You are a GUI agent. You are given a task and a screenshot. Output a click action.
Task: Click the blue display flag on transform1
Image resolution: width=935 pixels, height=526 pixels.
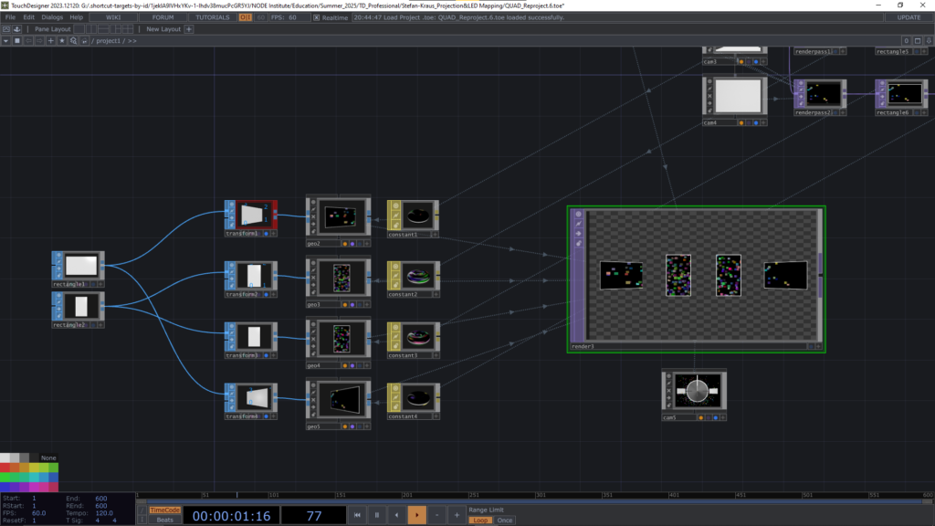[266, 233]
